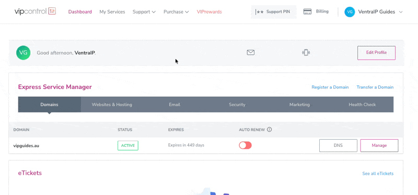Click the 'Expires in 449 days' text
This screenshot has width=418, height=195.
[x=186, y=145]
